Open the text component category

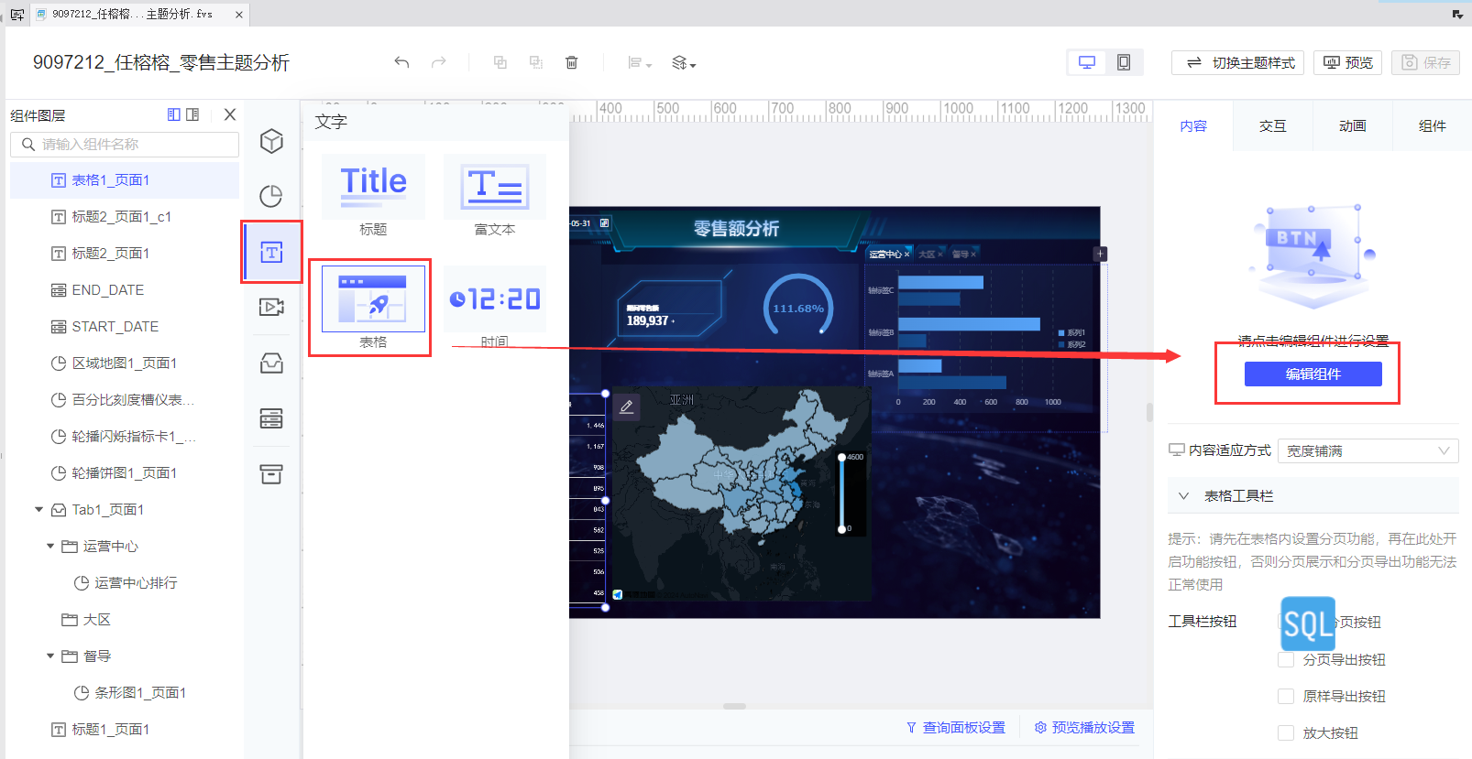click(271, 252)
